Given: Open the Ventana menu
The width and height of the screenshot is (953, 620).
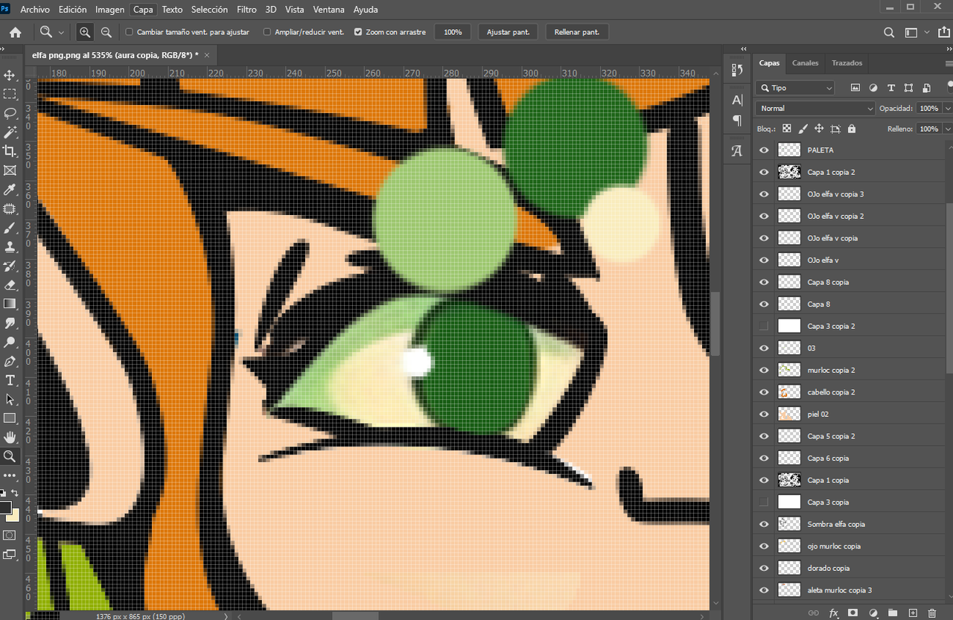Looking at the screenshot, I should (x=328, y=10).
